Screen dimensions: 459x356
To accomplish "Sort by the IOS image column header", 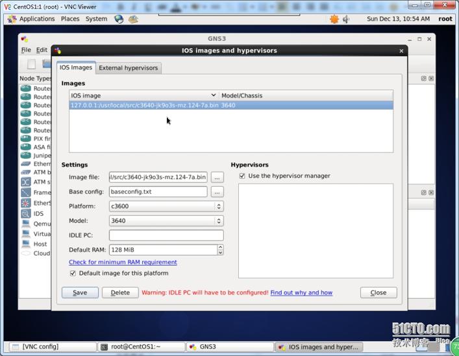I will pos(143,95).
